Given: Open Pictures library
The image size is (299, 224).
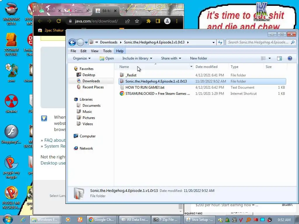Looking at the screenshot, I should tap(89, 118).
